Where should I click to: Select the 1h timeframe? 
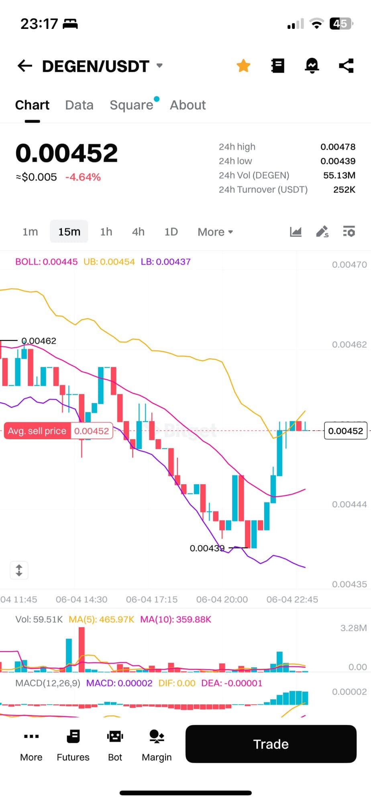(x=106, y=232)
